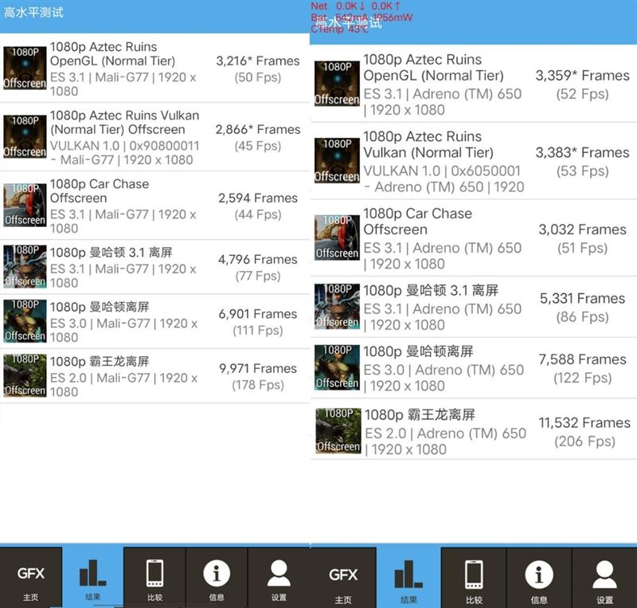Open 设置 profile tab in left Mali-G77 screen

pyautogui.click(x=279, y=577)
